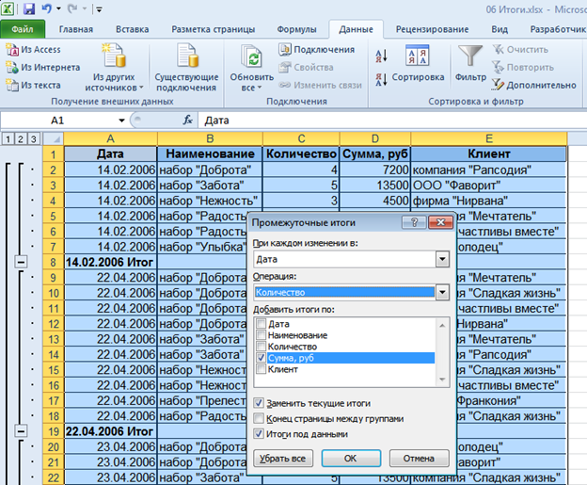Click the list scrollbar up arrow
Screen dimensions: 587x485
coord(442,325)
